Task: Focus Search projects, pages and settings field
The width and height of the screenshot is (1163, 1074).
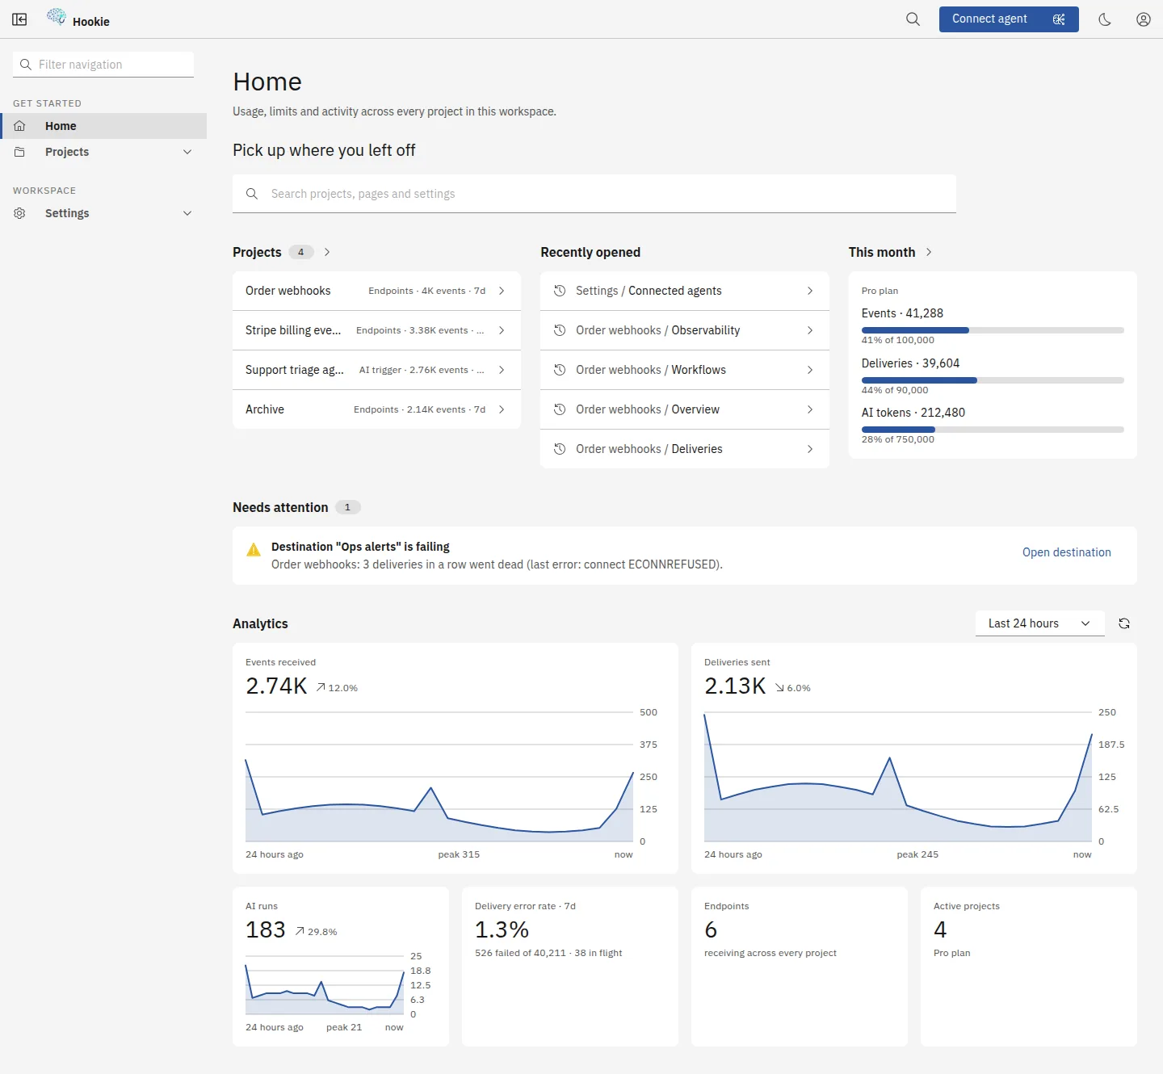Action: (x=594, y=194)
